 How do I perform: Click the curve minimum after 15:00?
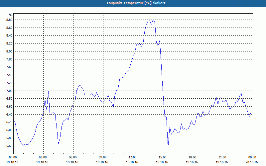coord(168,146)
